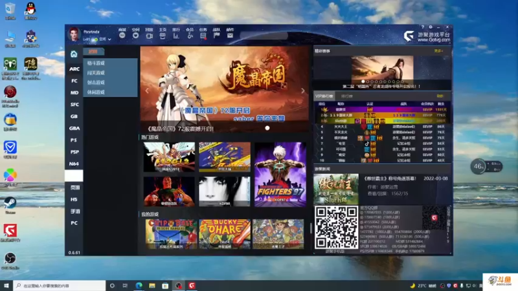518x291 pixels.
Task: Open the Windows Start menu
Action: [6, 286]
